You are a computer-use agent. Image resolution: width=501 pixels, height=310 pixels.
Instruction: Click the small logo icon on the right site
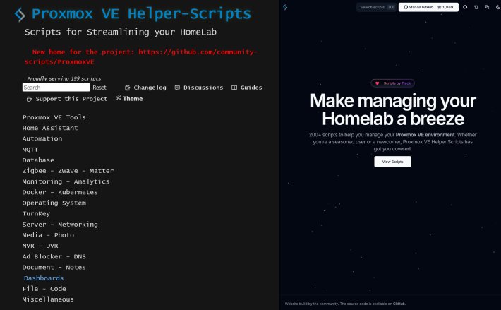(285, 7)
